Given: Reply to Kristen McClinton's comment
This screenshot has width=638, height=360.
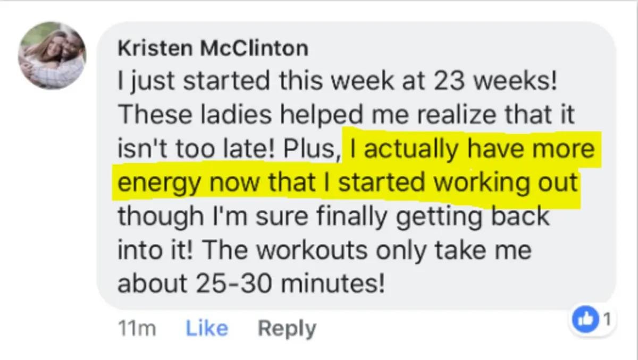Looking at the screenshot, I should click(287, 329).
